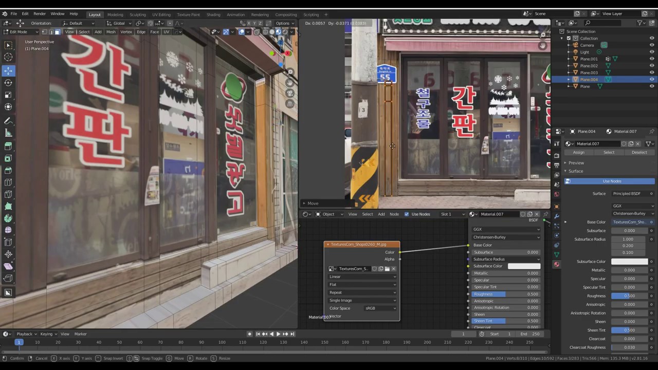The width and height of the screenshot is (658, 370).
Task: Open Orientation Default dropdown
Action: click(x=79, y=23)
